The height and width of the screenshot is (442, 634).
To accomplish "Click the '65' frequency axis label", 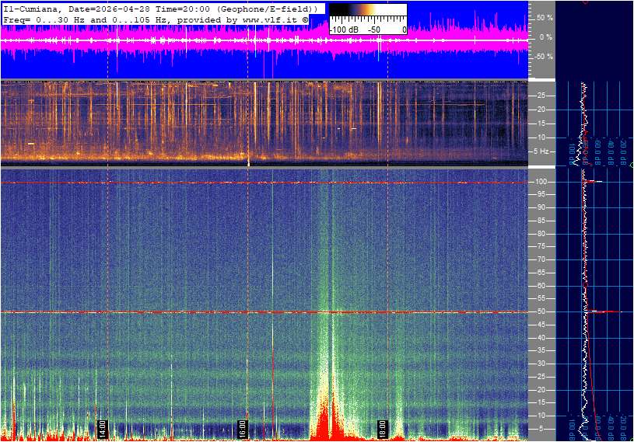I will pos(541,273).
